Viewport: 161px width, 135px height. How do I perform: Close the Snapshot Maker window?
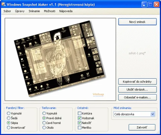point(156,5)
